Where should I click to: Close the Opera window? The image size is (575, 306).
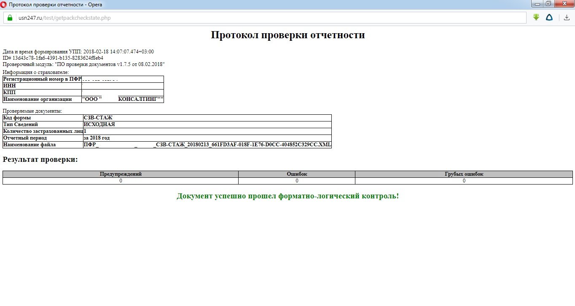564,4
